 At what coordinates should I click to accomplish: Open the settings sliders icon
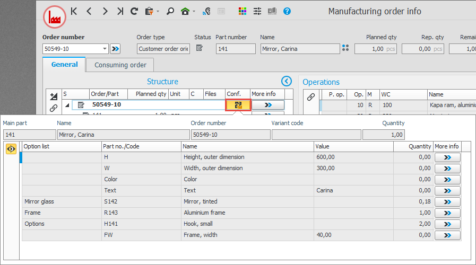click(257, 11)
